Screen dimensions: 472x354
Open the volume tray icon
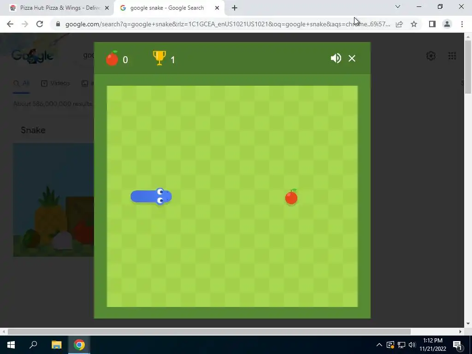[x=412, y=345]
